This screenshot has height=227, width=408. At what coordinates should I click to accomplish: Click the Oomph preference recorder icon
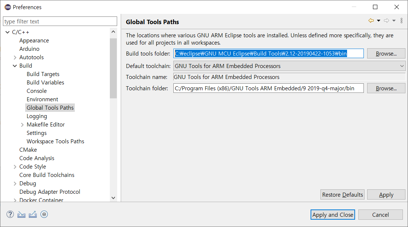[x=44, y=214]
